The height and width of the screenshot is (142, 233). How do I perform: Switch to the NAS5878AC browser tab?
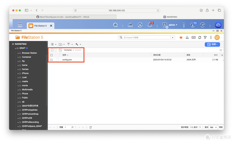[170, 17]
